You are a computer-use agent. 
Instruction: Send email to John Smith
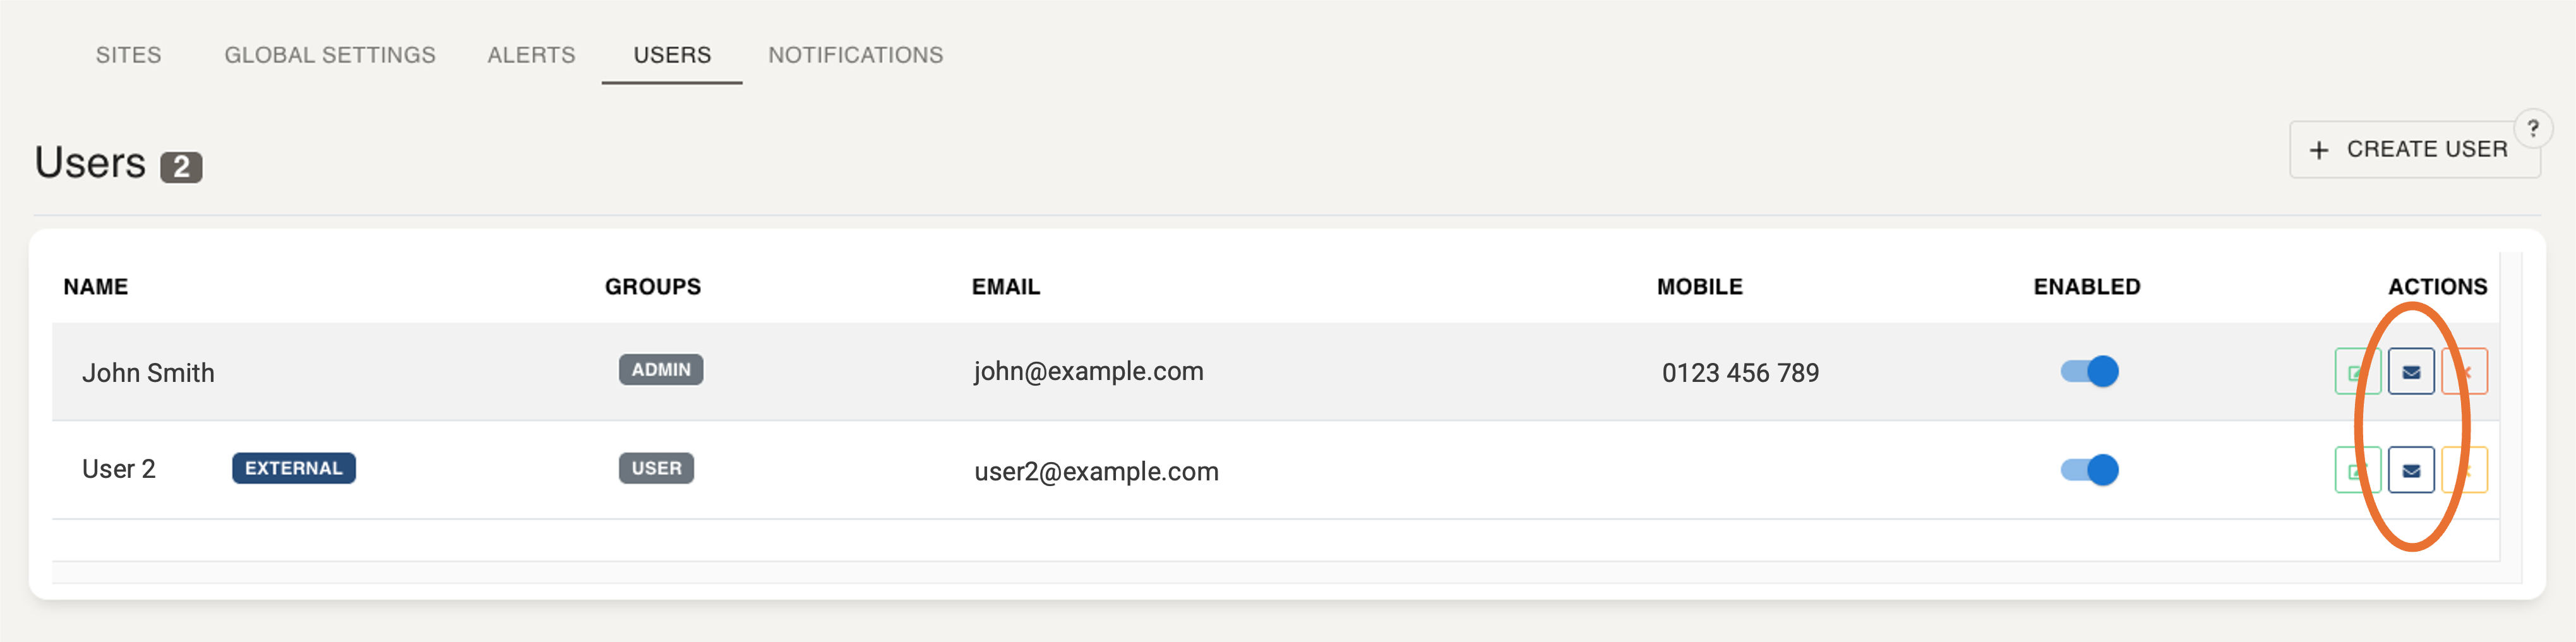(2410, 372)
